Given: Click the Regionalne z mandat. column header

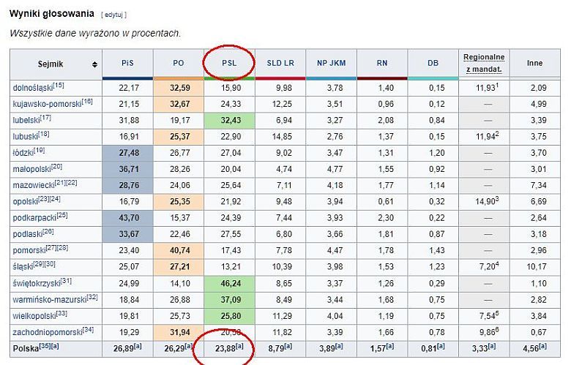Looking at the screenshot, I should 484,63.
